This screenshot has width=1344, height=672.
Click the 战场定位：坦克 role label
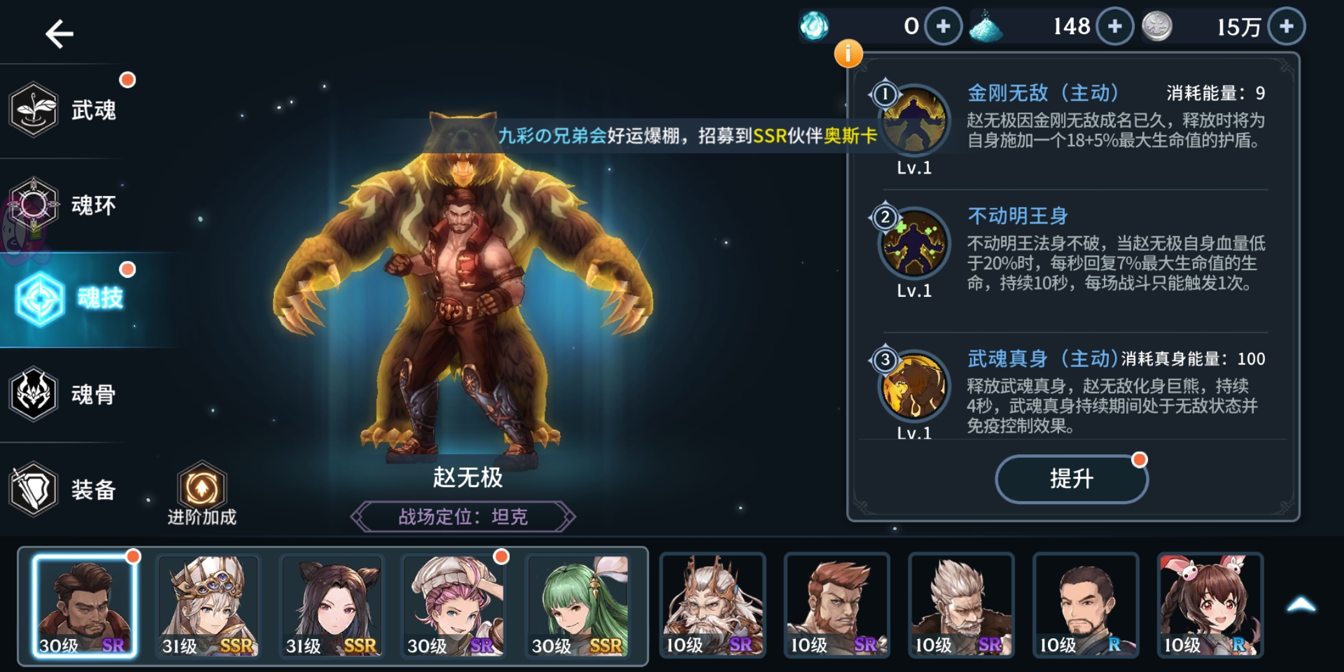[463, 516]
